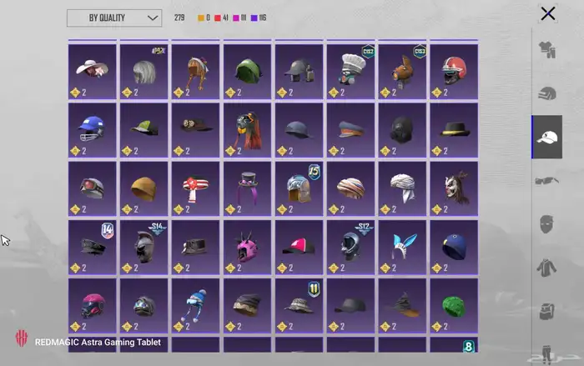Select the black fedora with gold band

[x=454, y=130]
